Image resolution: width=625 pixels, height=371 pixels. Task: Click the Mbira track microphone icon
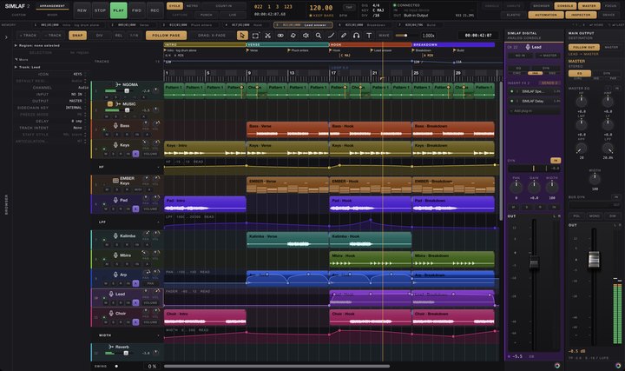click(115, 255)
